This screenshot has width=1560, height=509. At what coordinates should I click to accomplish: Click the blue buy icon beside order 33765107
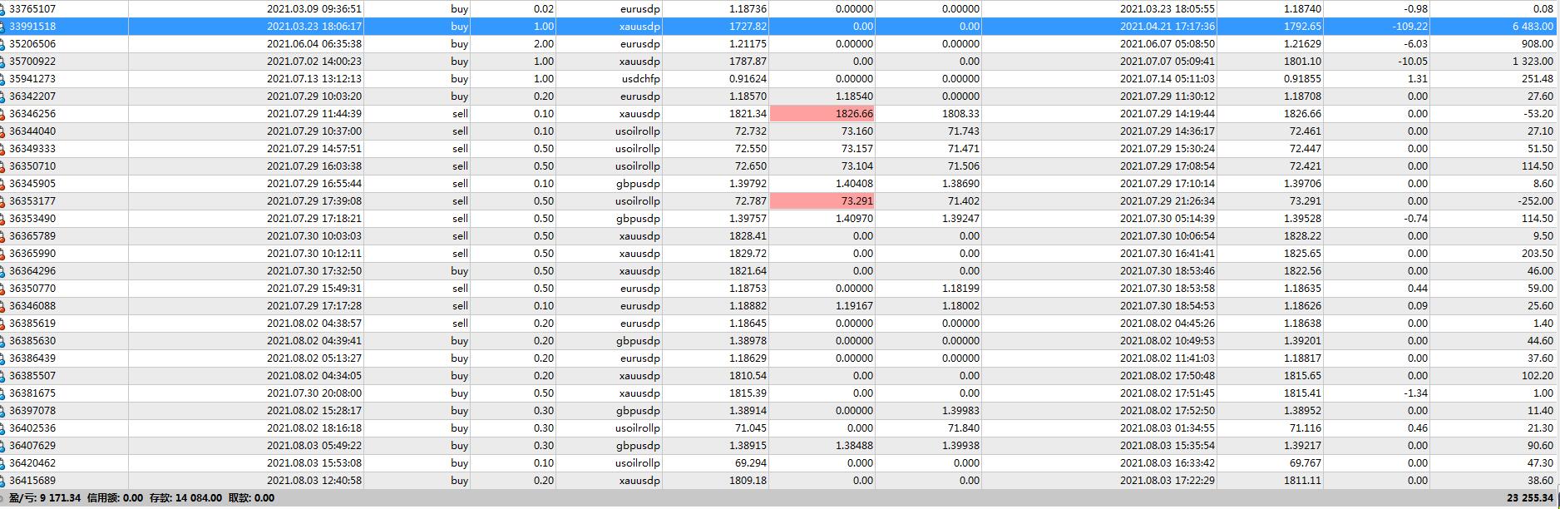click(2, 9)
